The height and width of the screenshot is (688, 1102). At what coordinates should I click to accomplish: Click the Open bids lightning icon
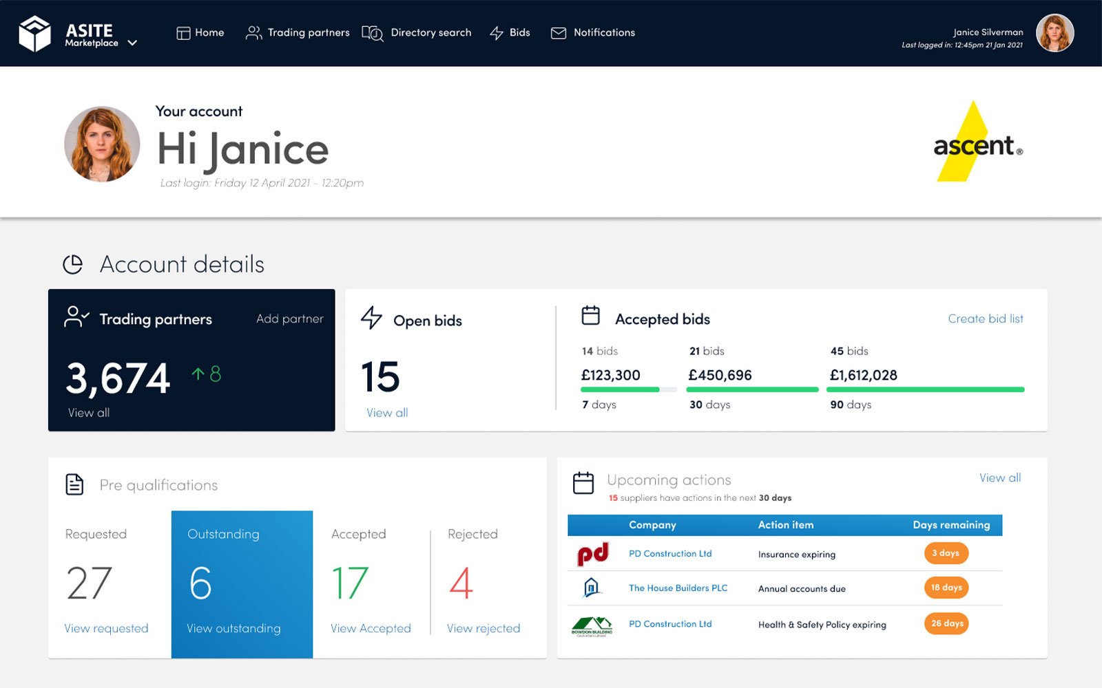pyautogui.click(x=371, y=318)
